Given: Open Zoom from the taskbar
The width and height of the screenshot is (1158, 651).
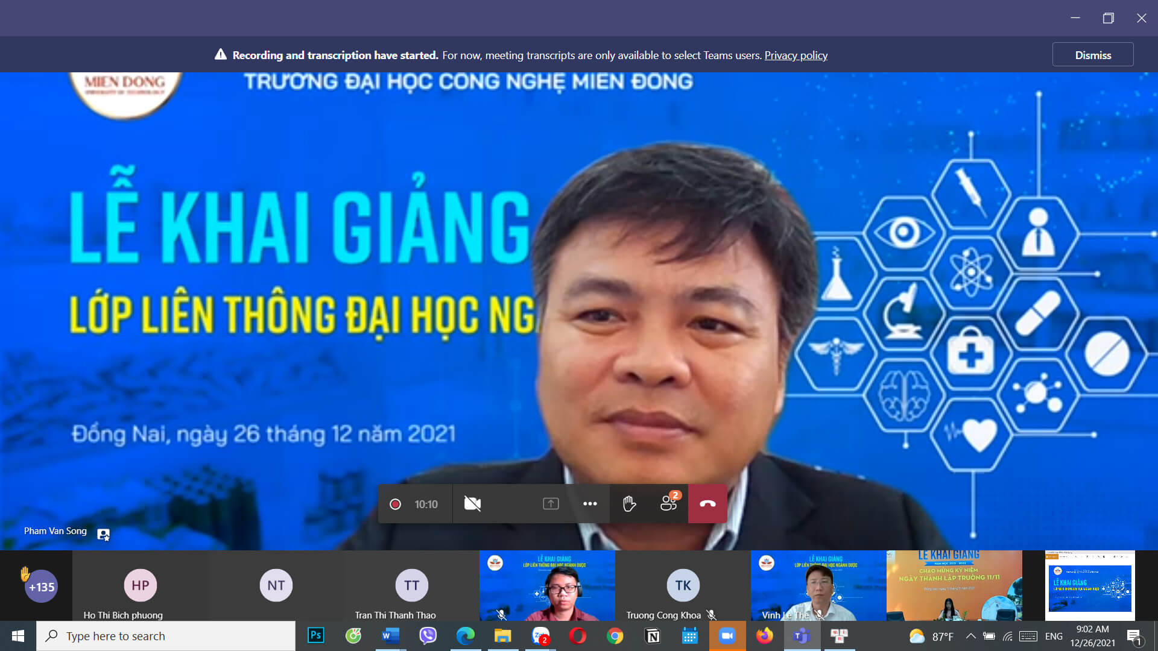Looking at the screenshot, I should tap(540, 635).
